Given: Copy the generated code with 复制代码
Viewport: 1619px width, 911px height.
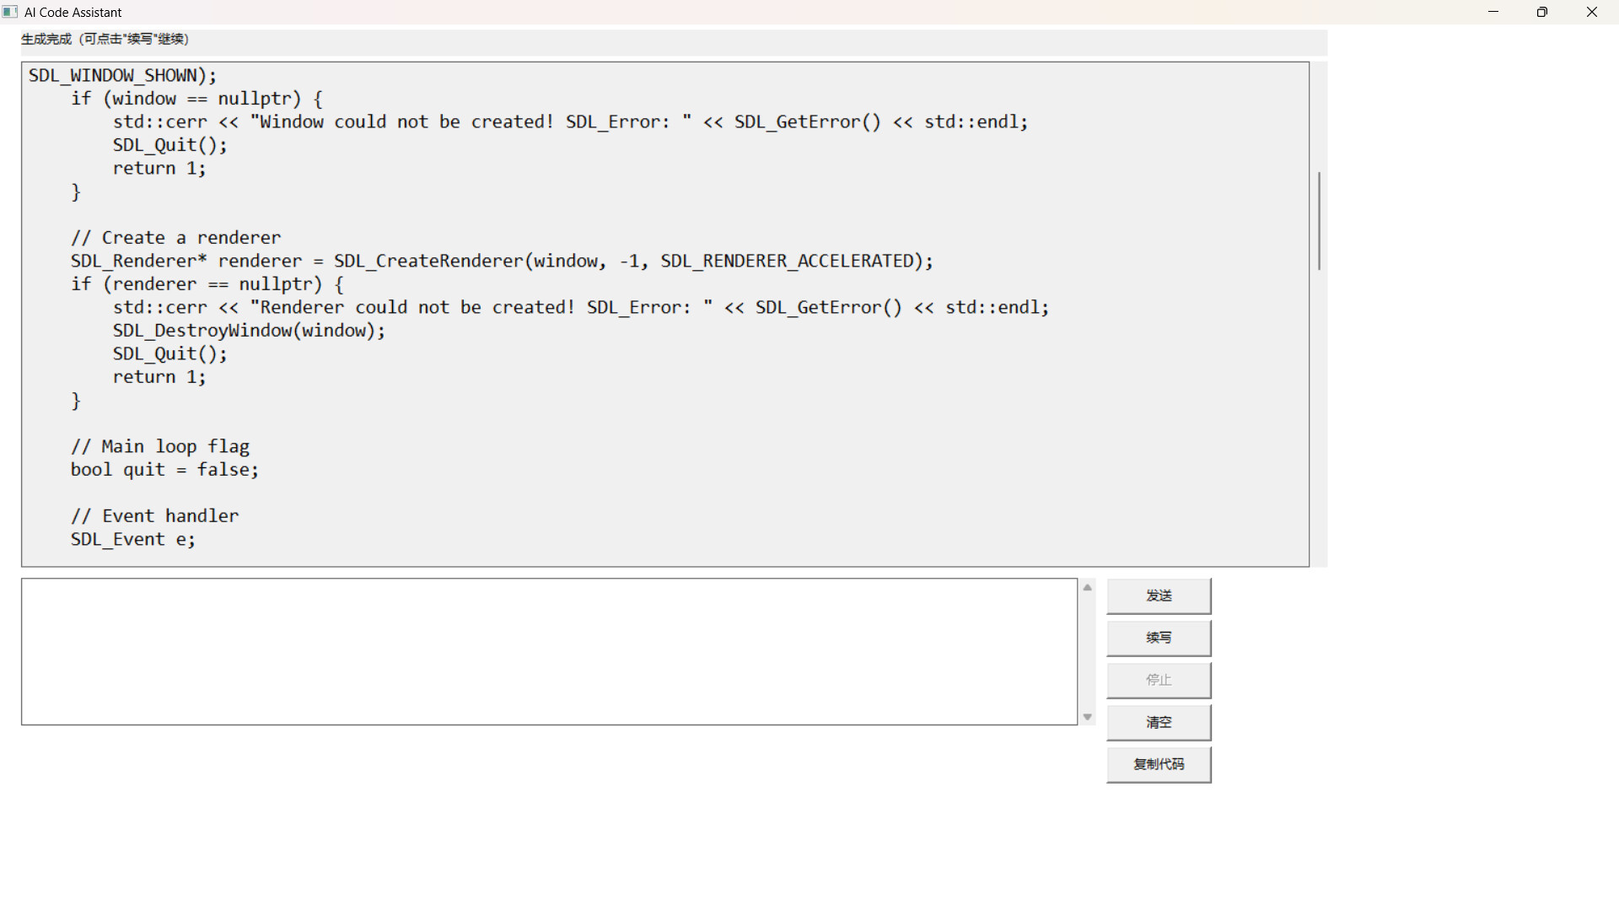Looking at the screenshot, I should point(1159,764).
